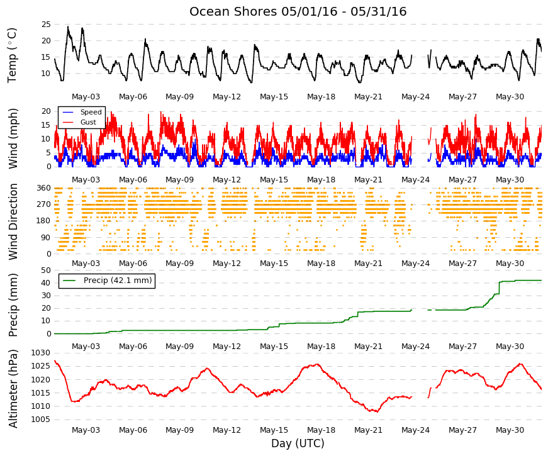Click the May-24 tick under the wind plot
This screenshot has height=456, width=548.
pyautogui.click(x=415, y=180)
